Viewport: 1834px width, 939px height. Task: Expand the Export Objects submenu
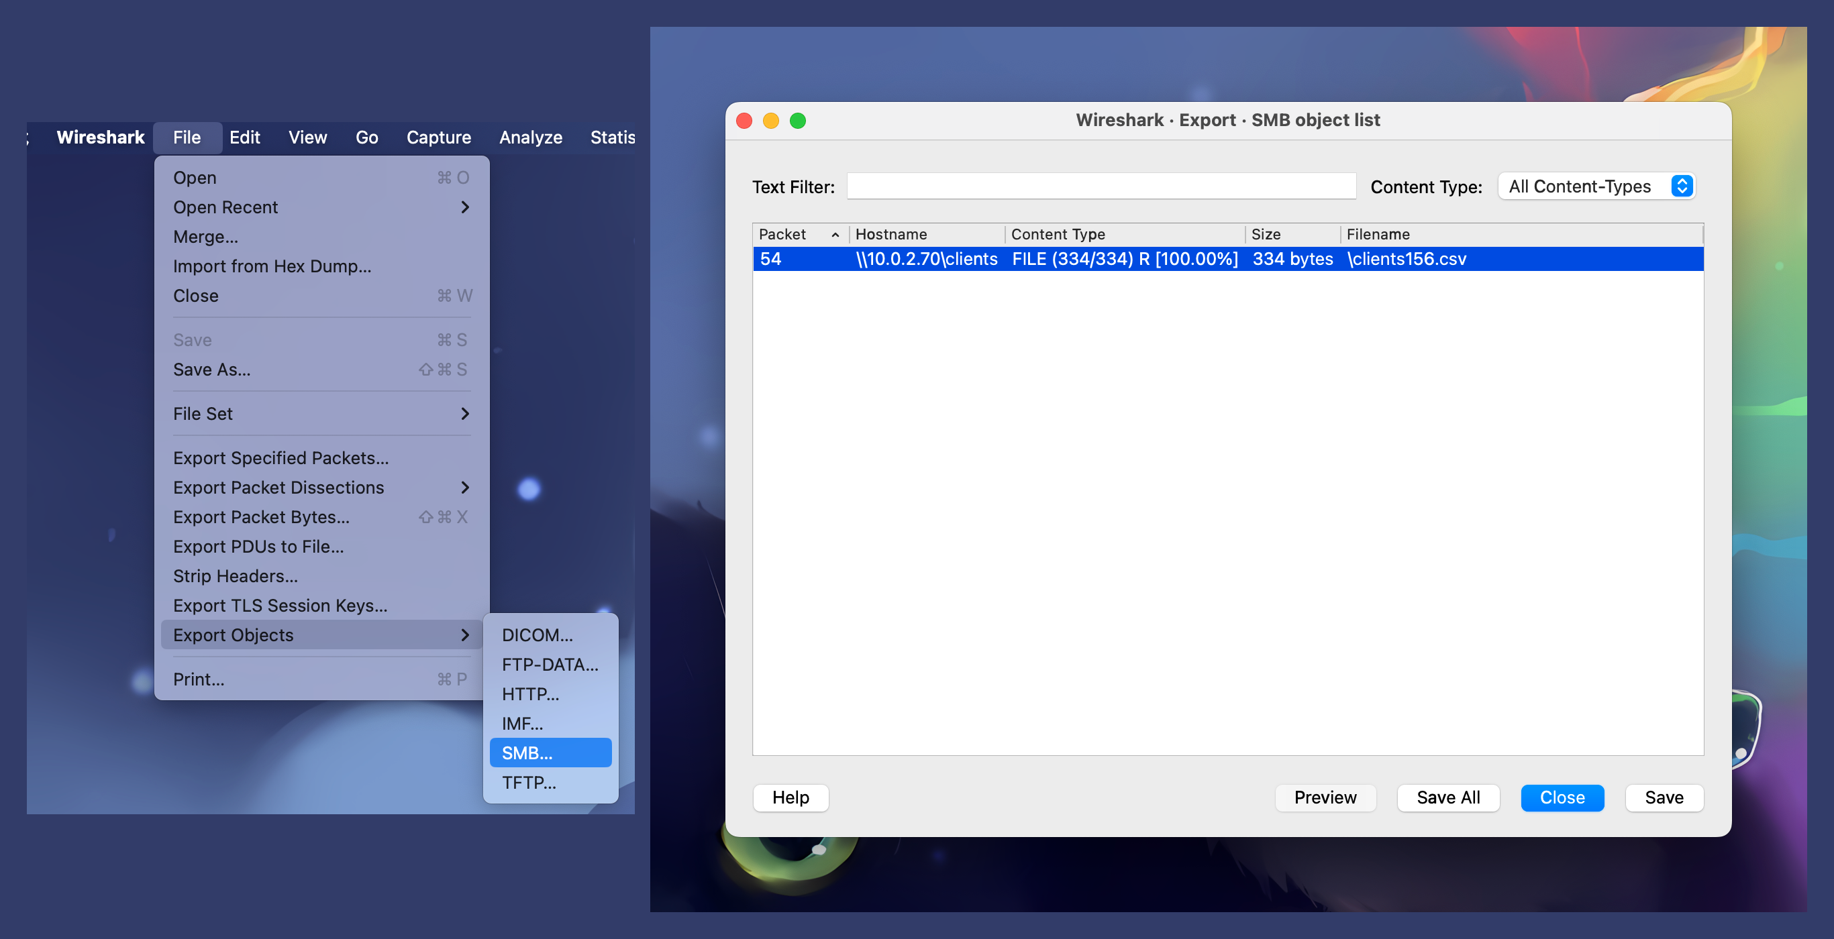(x=322, y=635)
